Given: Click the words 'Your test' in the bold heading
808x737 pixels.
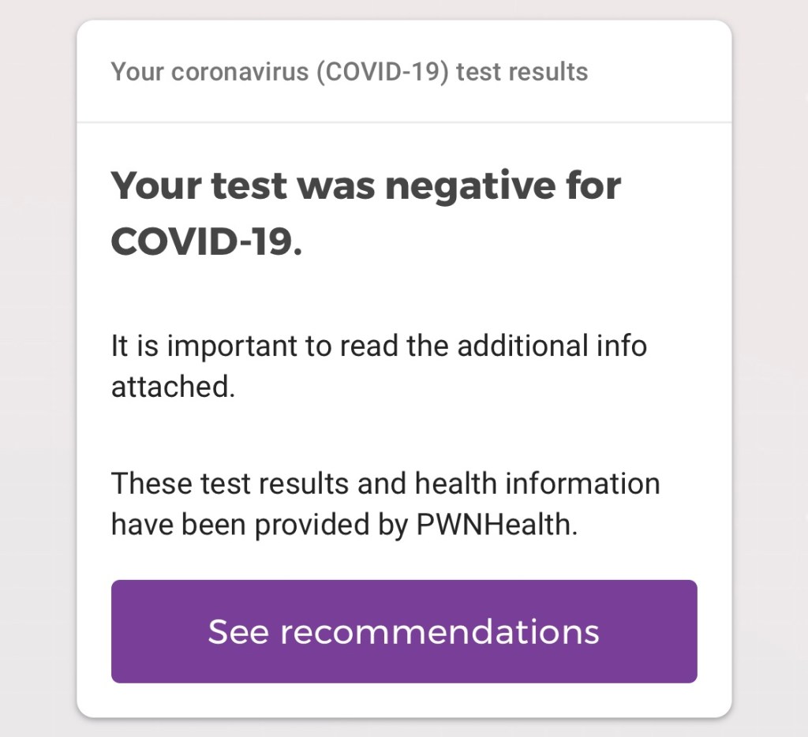Looking at the screenshot, I should 198,186.
